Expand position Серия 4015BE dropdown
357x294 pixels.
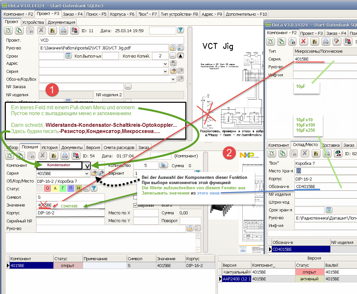(87, 173)
